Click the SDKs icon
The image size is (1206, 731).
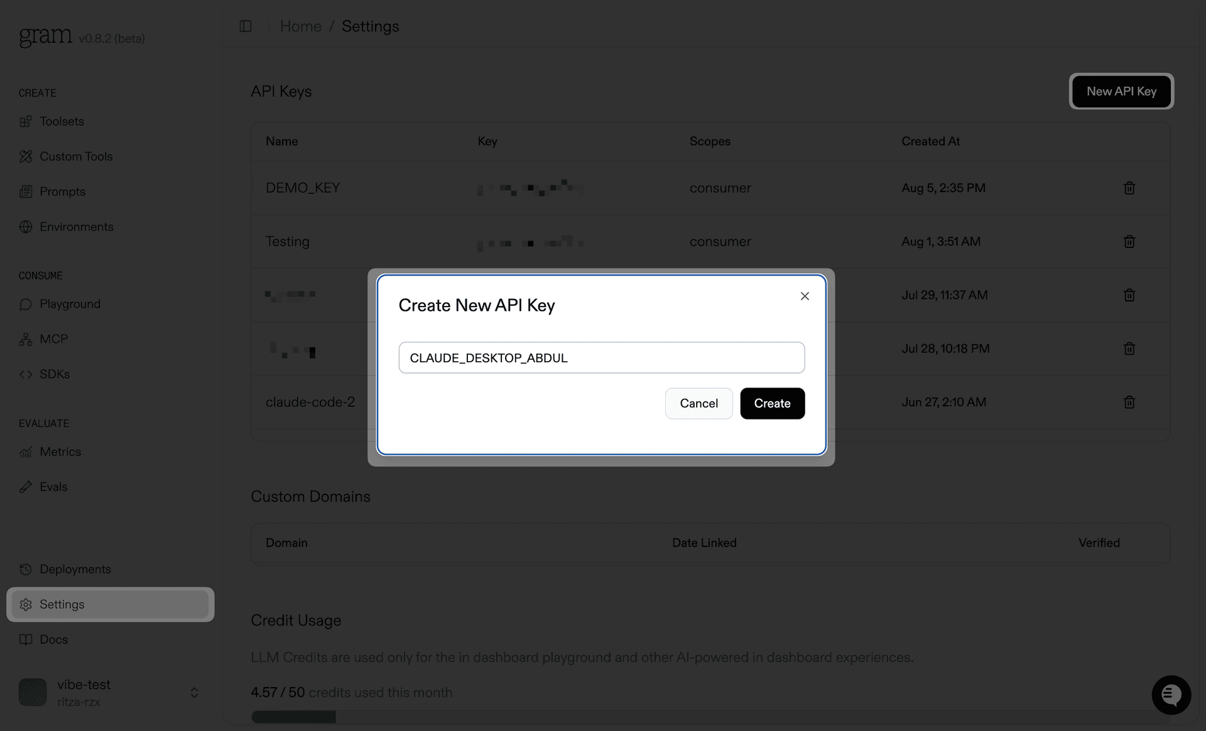pyautogui.click(x=26, y=374)
